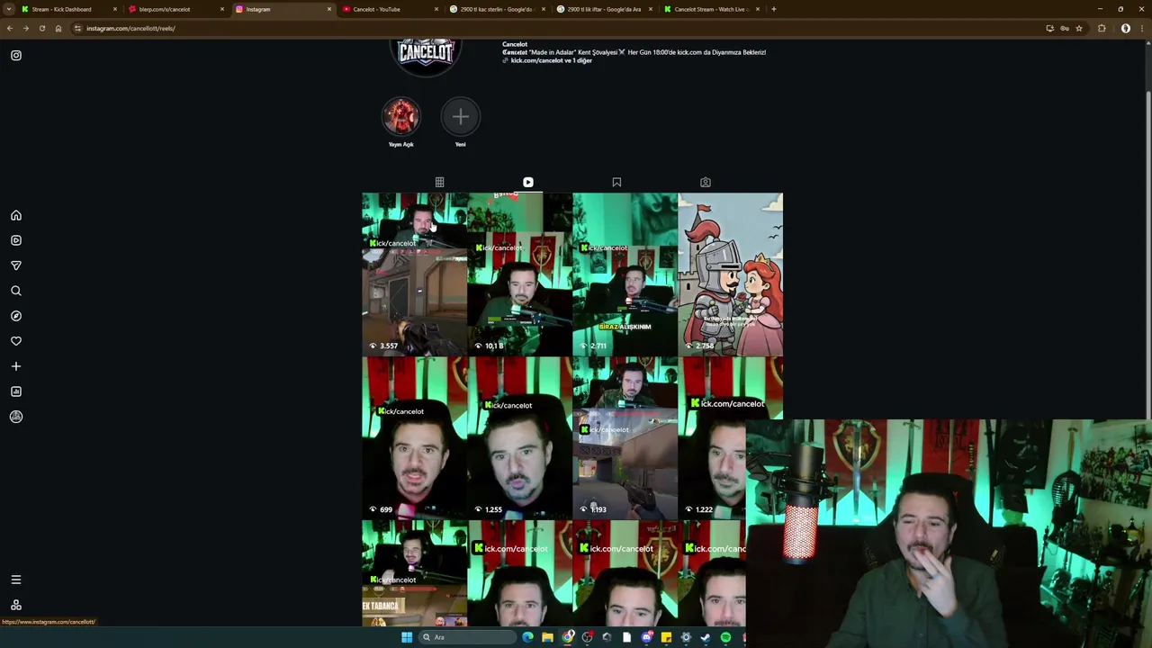This screenshot has width=1152, height=648.
Task: Open the Search magnifier in the sidebar
Action: (16, 291)
